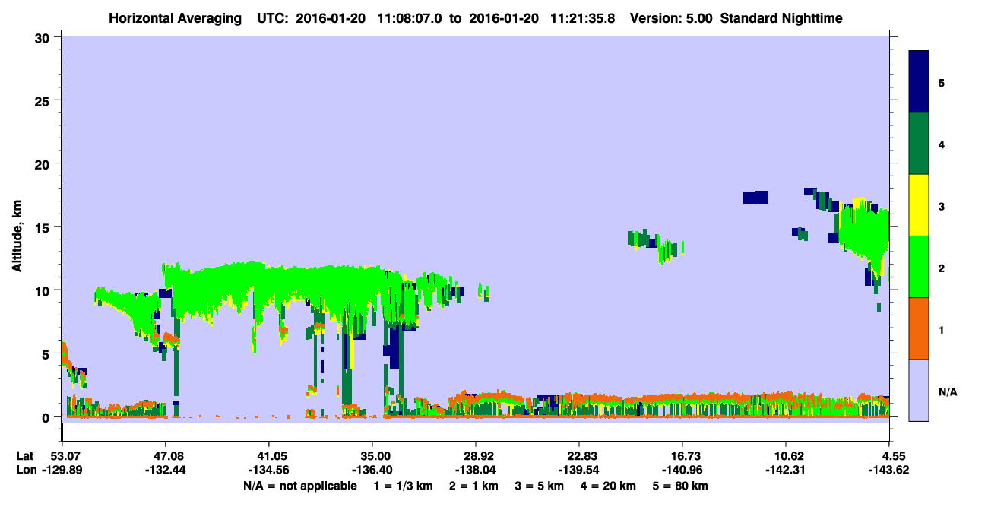Screen dimensions: 988x507
Task: Click longitude value -138.04
Action: [x=475, y=470]
